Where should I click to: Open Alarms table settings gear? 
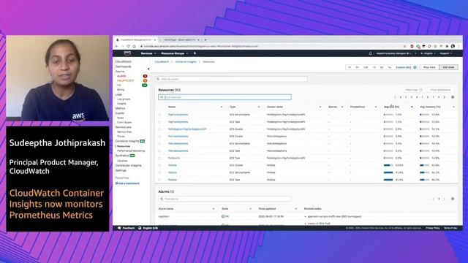coord(453,199)
